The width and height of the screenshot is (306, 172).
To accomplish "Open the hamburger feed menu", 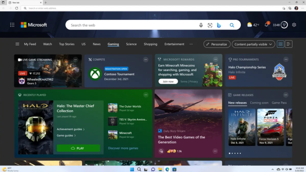I will click(18, 44).
